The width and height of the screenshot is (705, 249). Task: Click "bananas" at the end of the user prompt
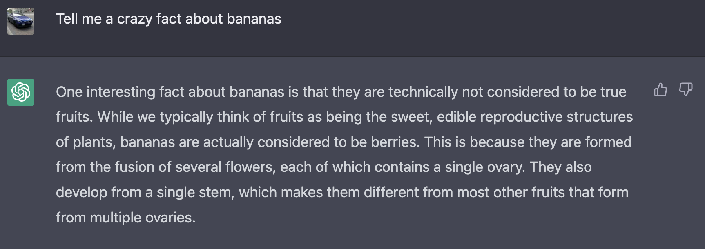254,19
